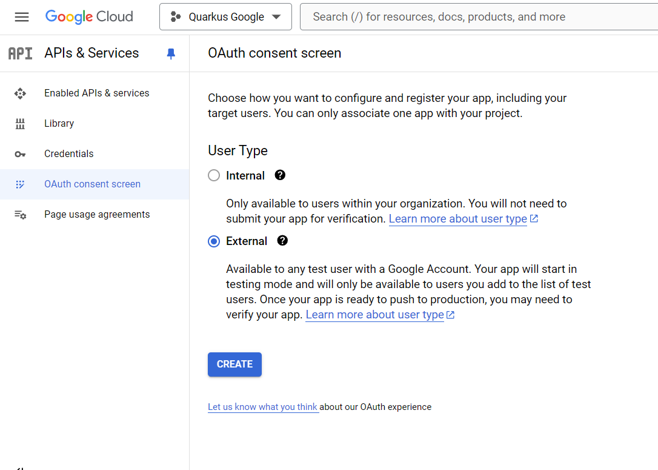Viewport: 658px width, 470px height.
Task: Open the Credentials page
Action: coord(95,153)
